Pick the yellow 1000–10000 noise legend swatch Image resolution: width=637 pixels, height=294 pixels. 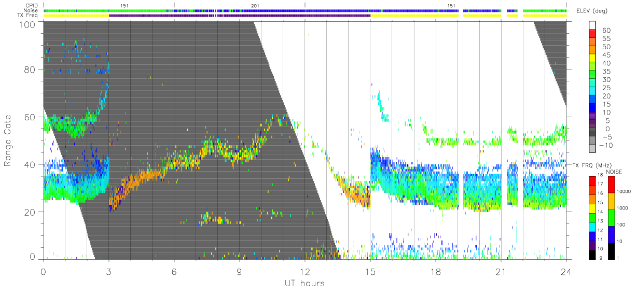611,201
